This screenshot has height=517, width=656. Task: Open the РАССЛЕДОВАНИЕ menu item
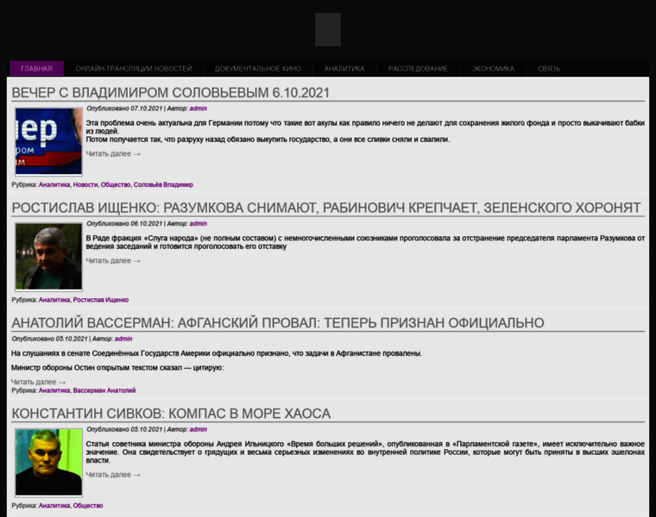click(418, 68)
